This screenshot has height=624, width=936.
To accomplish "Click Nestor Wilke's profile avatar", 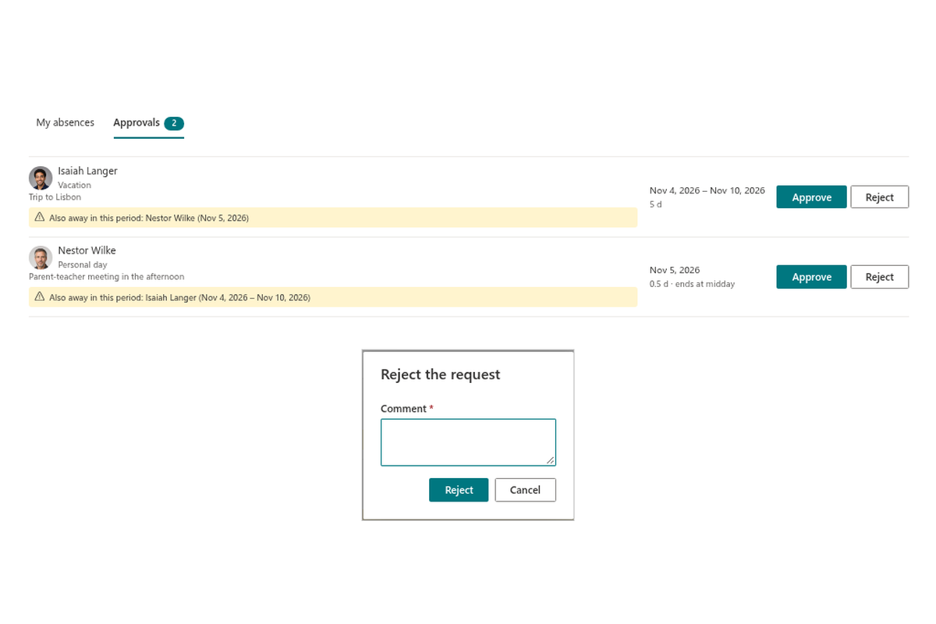I will pos(41,257).
